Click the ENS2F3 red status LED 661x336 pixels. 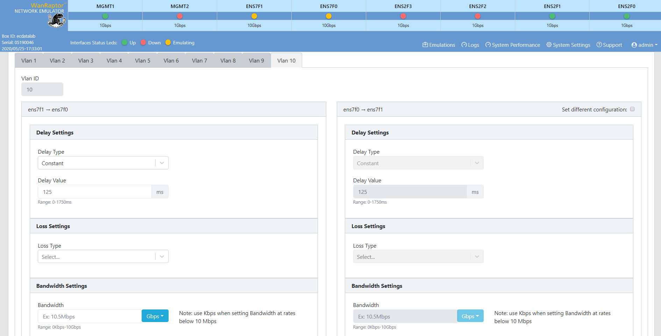pyautogui.click(x=403, y=16)
